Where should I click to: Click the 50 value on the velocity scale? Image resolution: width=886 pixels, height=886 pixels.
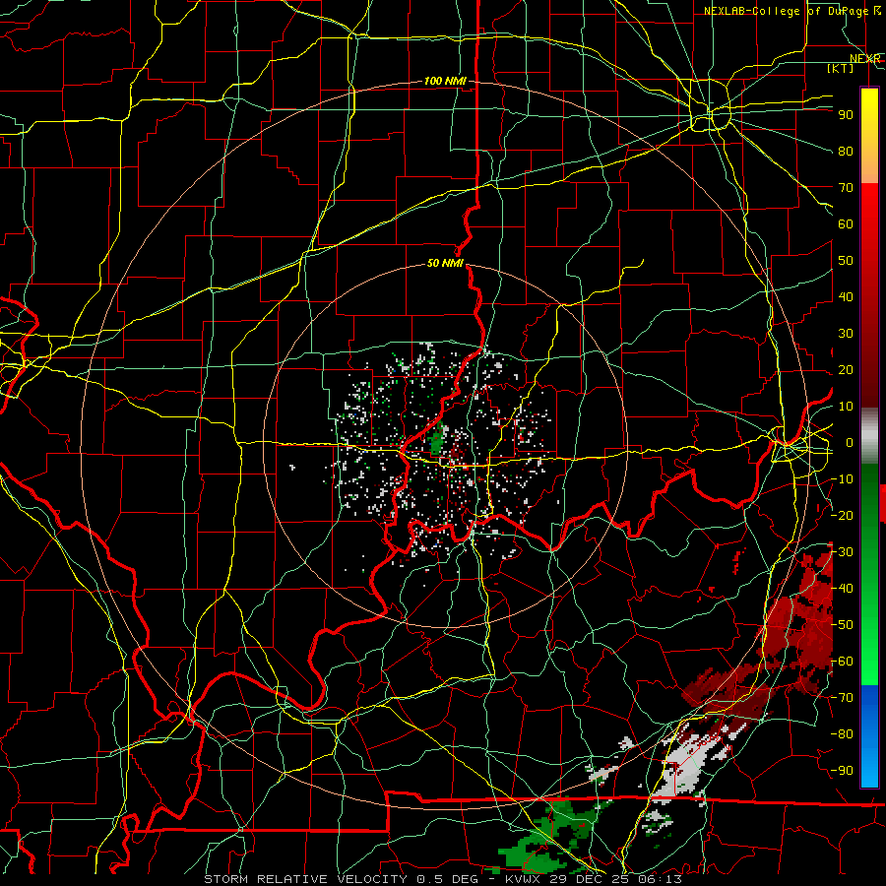pos(846,261)
